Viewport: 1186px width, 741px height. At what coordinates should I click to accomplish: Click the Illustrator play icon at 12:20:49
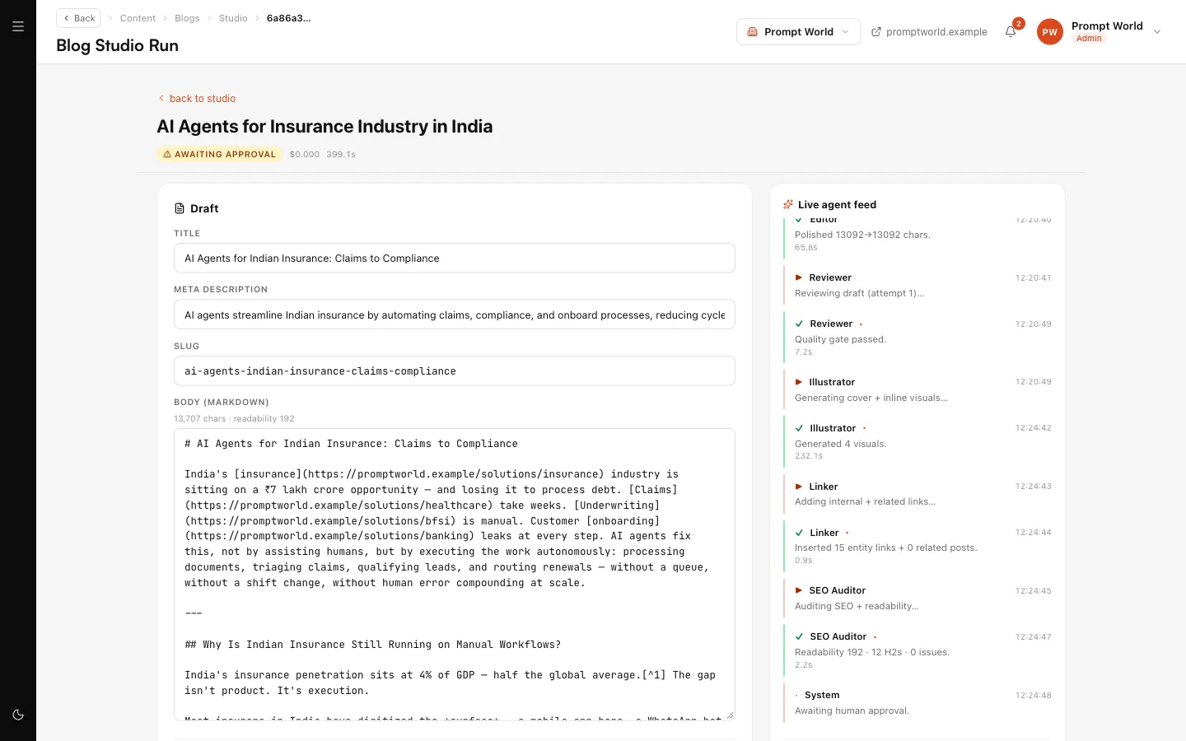pos(799,382)
